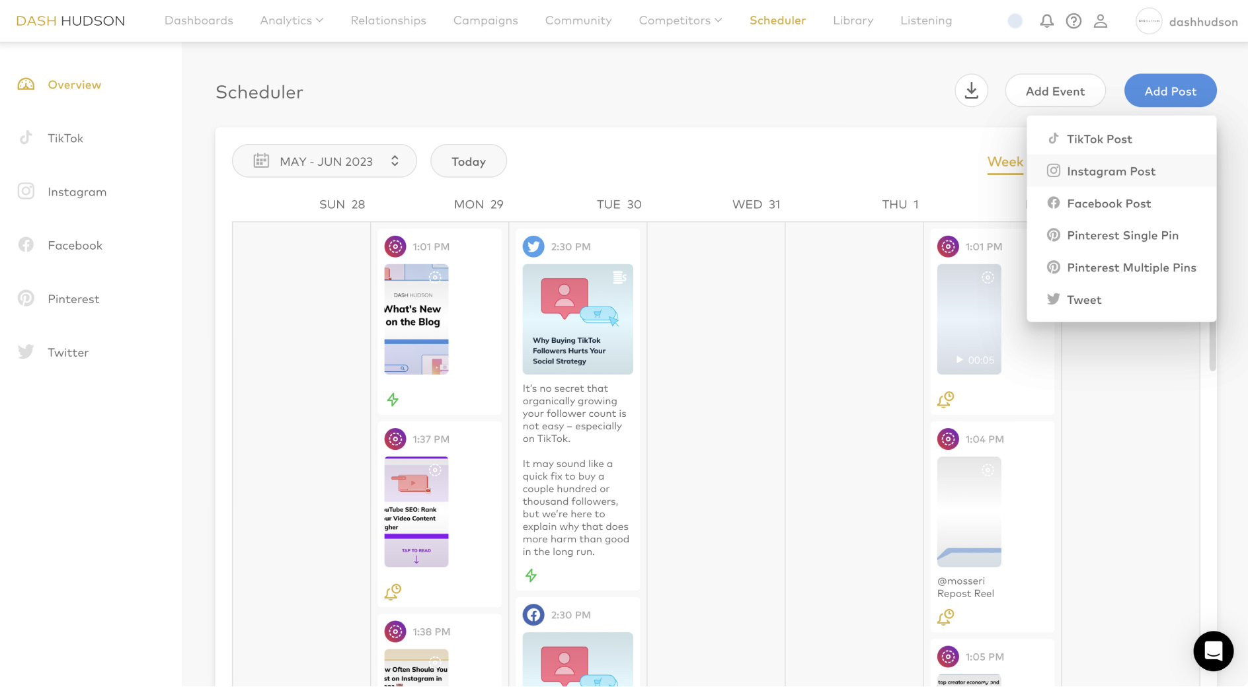Select Instagram Post from the Add Post menu
This screenshot has width=1248, height=687.
[1111, 171]
